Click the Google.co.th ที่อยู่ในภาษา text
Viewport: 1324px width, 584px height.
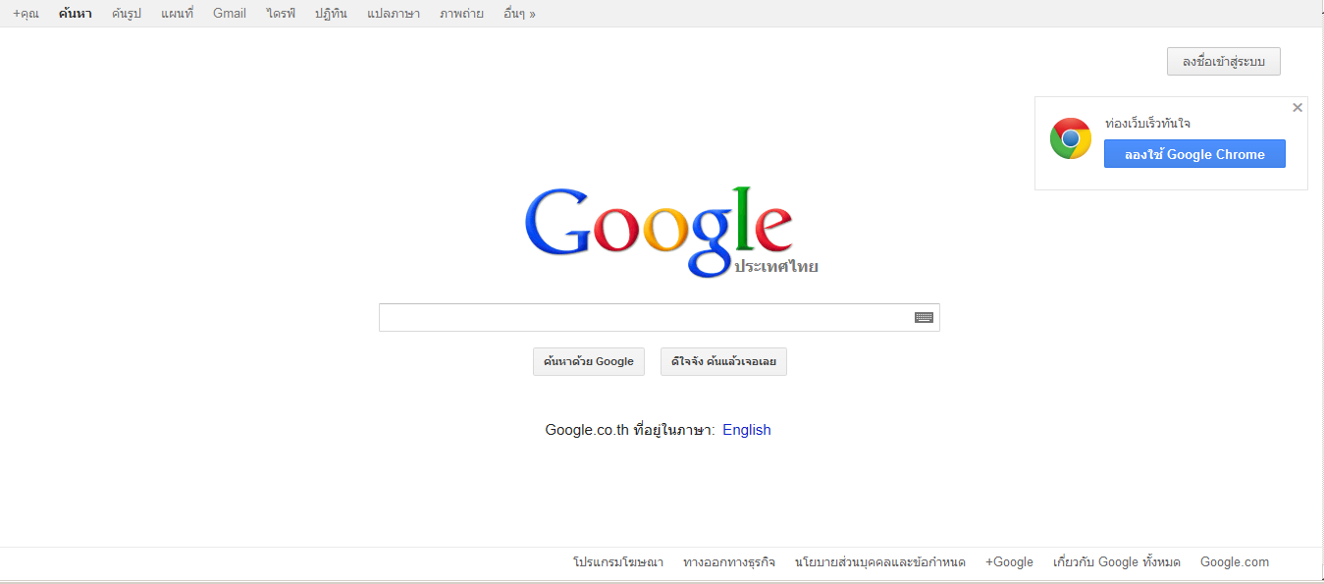pyautogui.click(x=630, y=430)
